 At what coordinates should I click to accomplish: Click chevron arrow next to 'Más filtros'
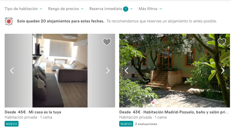[x=161, y=9]
